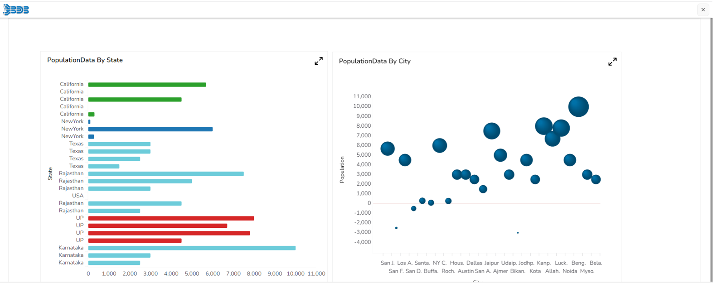Viewport: 713px width, 283px height.
Task: Select the shortest Texas bar
Action: tap(104, 166)
